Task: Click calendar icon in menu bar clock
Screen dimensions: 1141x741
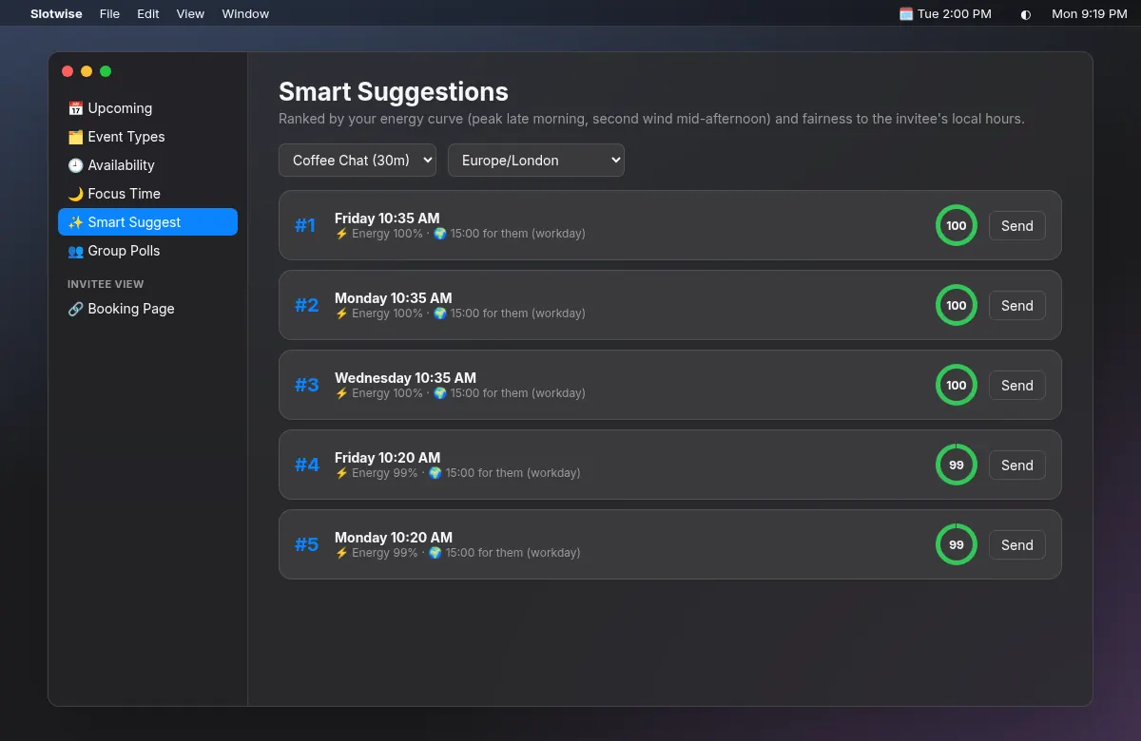Action: click(x=906, y=14)
